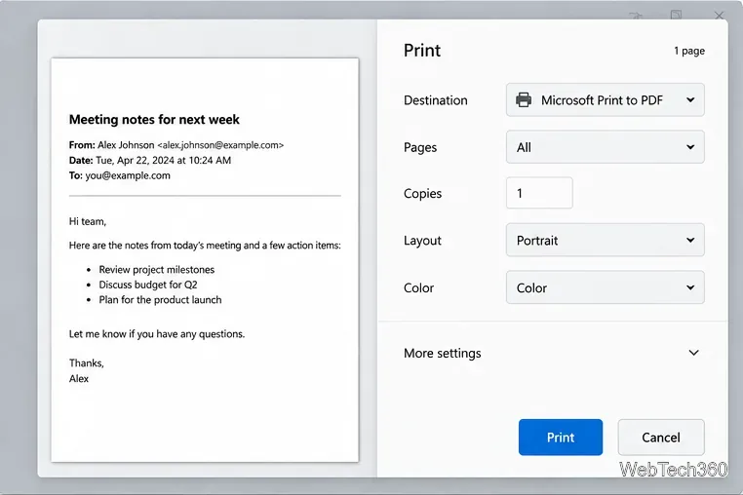Click the Print dialog title
Screen dimensions: 743x495
422,51
